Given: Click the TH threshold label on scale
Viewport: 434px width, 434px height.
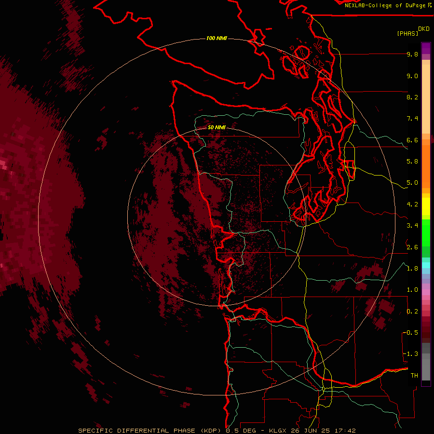Looking at the screenshot, I should [x=414, y=376].
